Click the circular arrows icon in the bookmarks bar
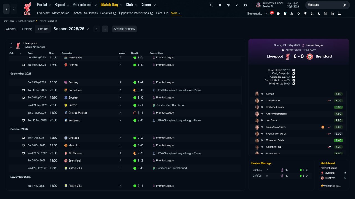 [x=298, y=14]
